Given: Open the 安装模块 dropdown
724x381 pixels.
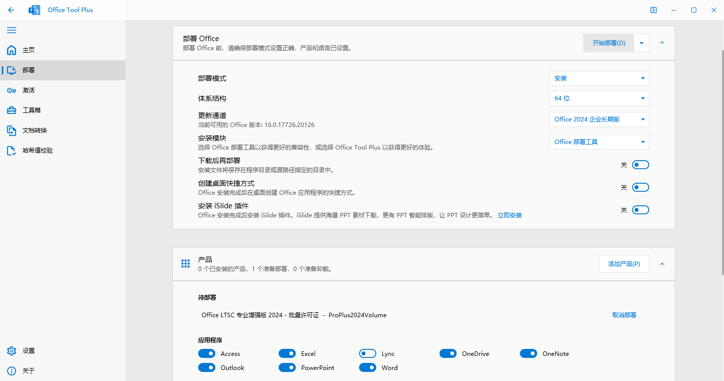Looking at the screenshot, I should point(599,142).
